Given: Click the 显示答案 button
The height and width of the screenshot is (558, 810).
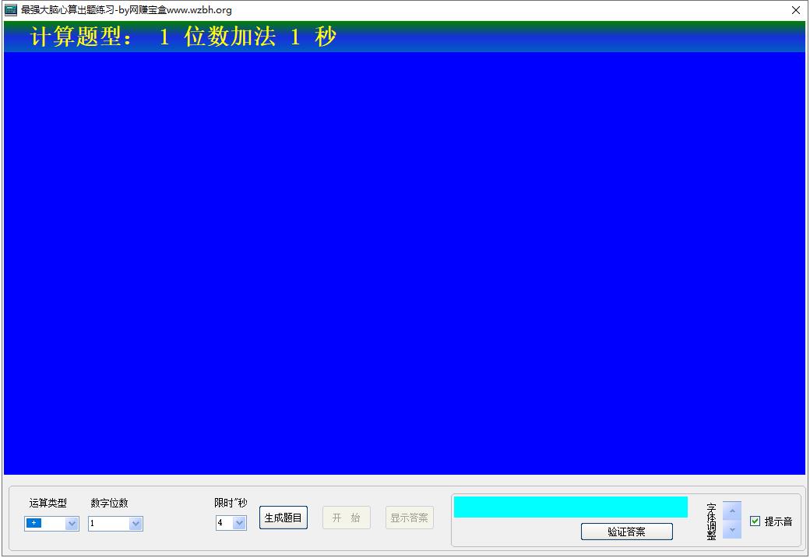Looking at the screenshot, I should coord(409,518).
